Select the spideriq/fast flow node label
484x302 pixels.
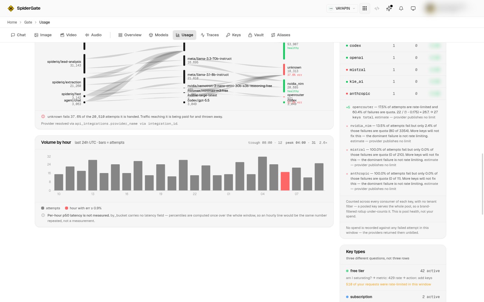coord(71,94)
